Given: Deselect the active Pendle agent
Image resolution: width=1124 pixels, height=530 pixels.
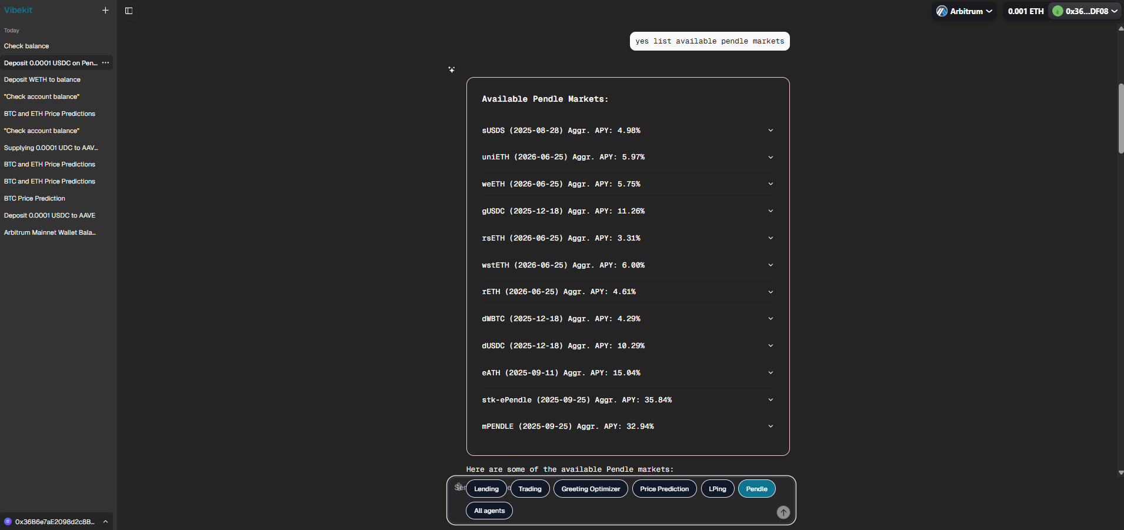Looking at the screenshot, I should [x=756, y=489].
